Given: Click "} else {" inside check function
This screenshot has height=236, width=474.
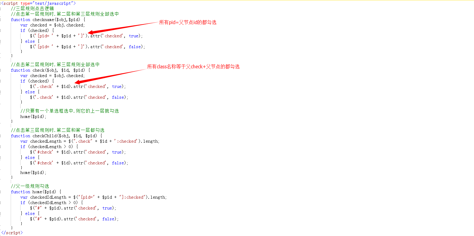Looking at the screenshot, I should click(x=30, y=92).
